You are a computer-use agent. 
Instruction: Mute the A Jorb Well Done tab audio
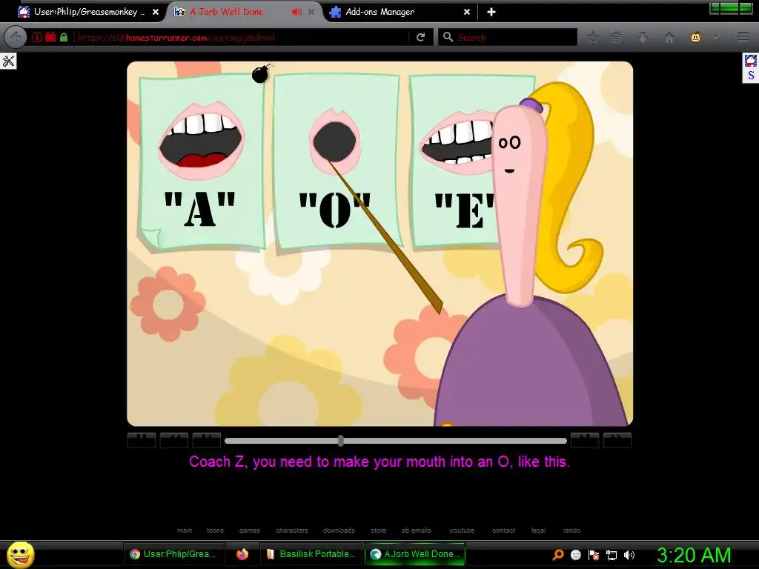[296, 12]
